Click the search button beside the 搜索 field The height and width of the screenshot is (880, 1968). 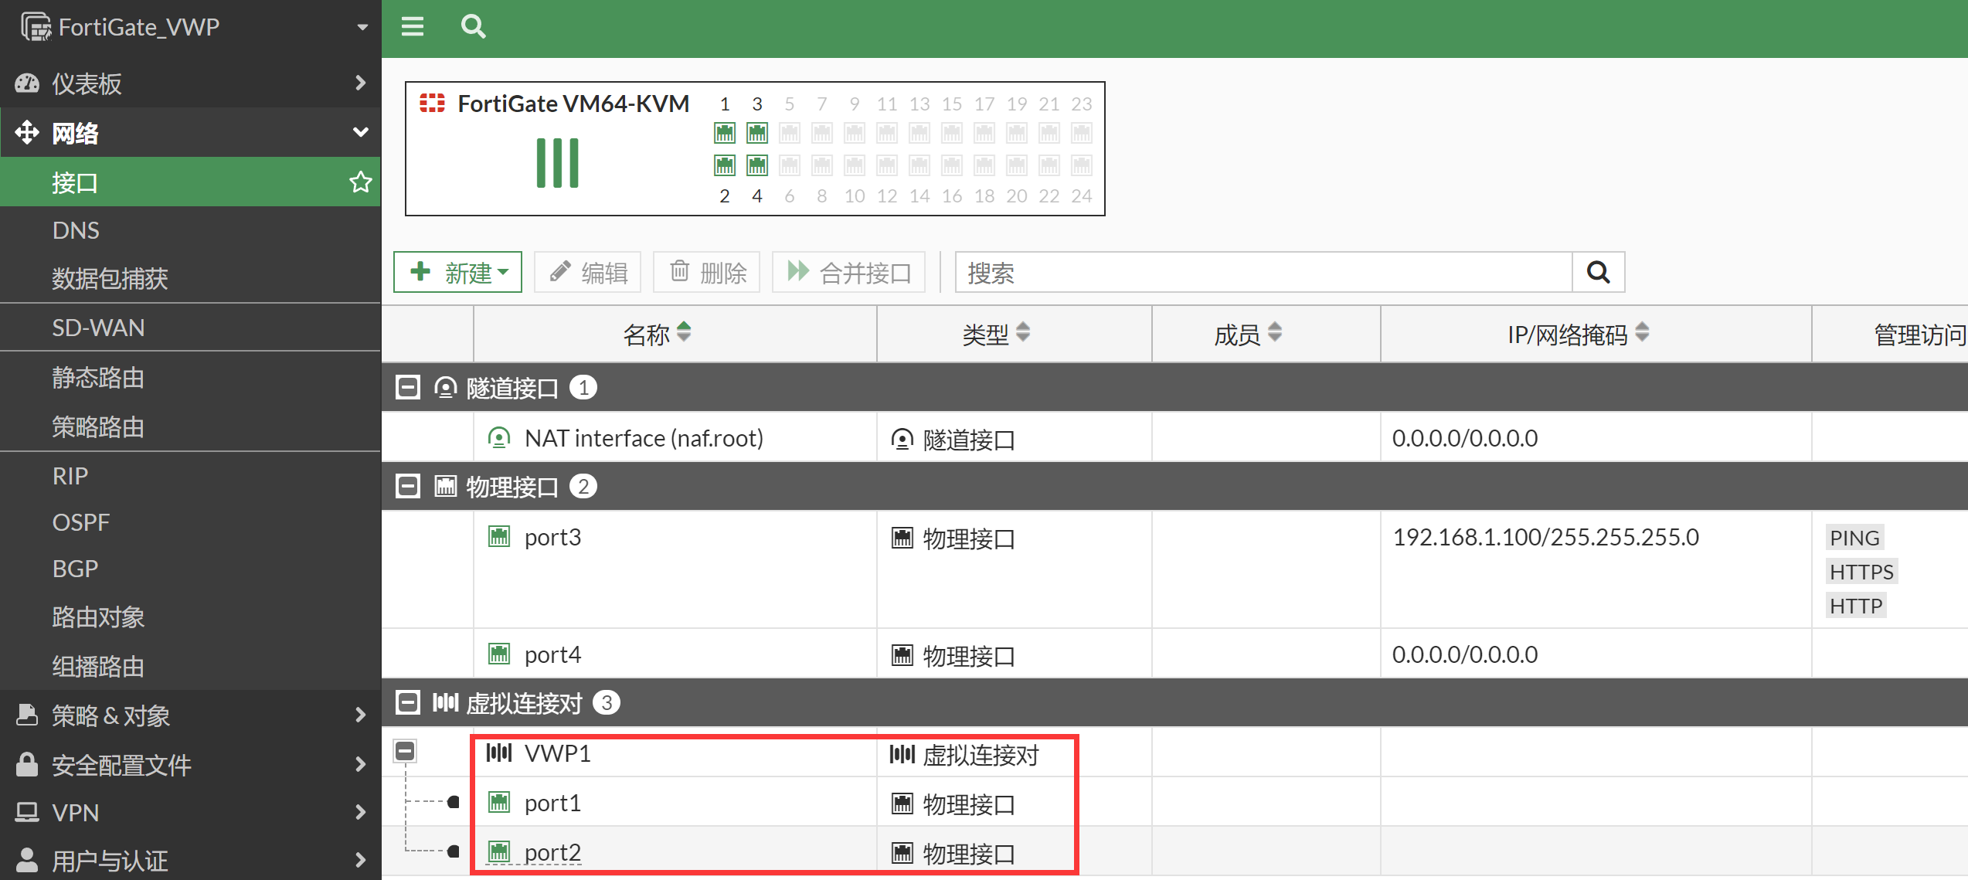point(1598,272)
